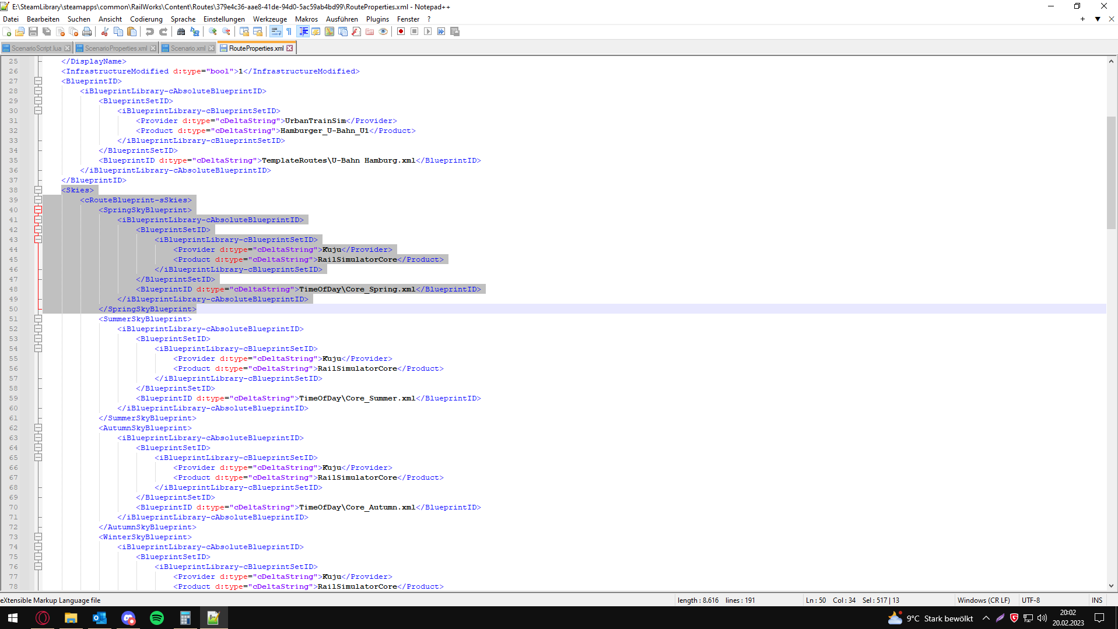Open the Codierung menu
The height and width of the screenshot is (629, 1118).
(x=146, y=19)
